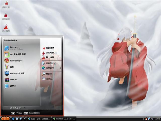Select 我的电脑 desktop icon
The image size is (161, 121).
click(x=6, y=16)
